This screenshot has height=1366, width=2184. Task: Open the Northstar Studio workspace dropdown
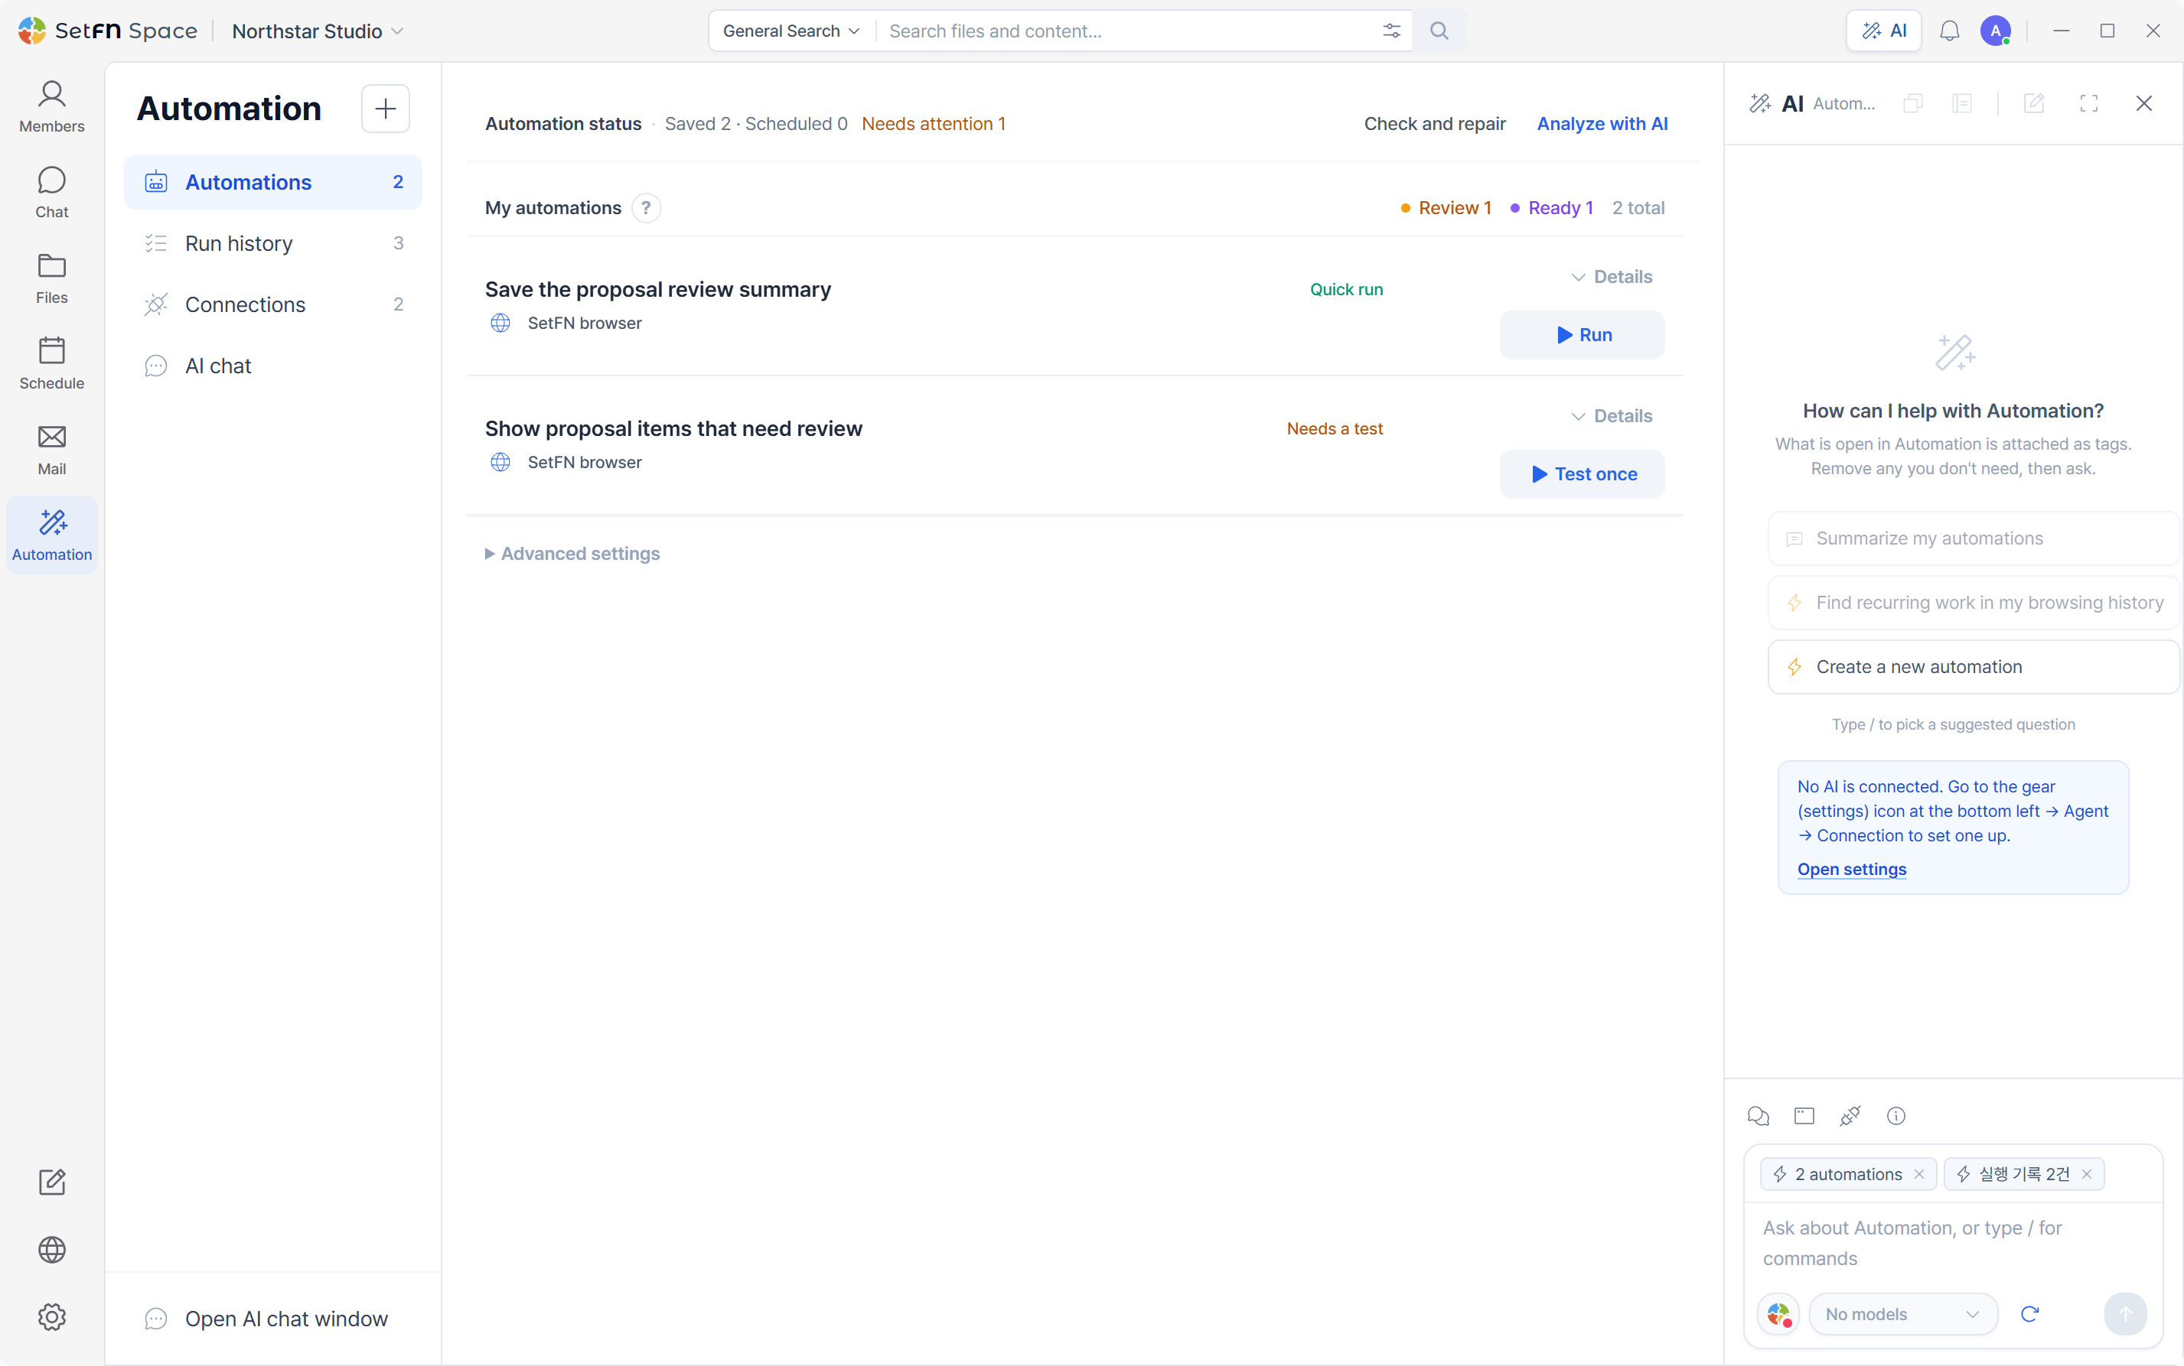pyautogui.click(x=318, y=31)
